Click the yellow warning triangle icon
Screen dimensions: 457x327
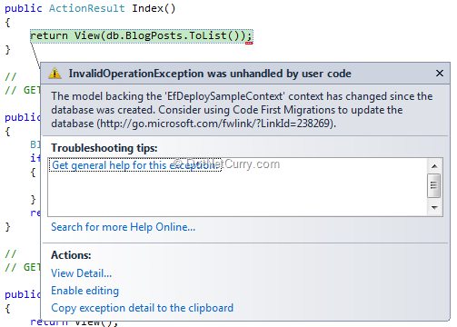coord(55,74)
